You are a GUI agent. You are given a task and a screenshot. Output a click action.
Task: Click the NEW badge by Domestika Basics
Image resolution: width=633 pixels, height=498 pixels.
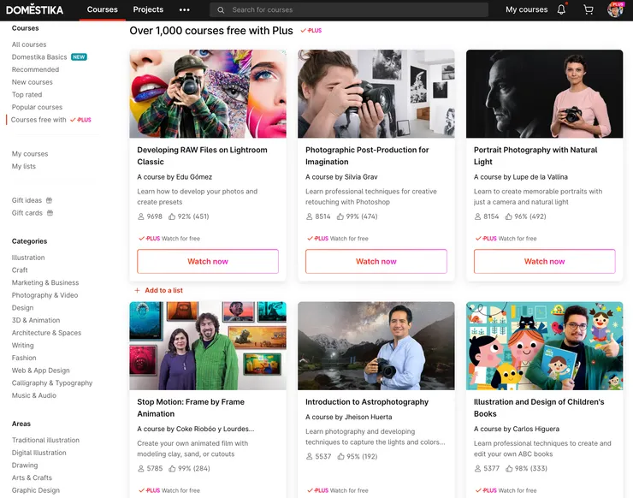click(79, 57)
